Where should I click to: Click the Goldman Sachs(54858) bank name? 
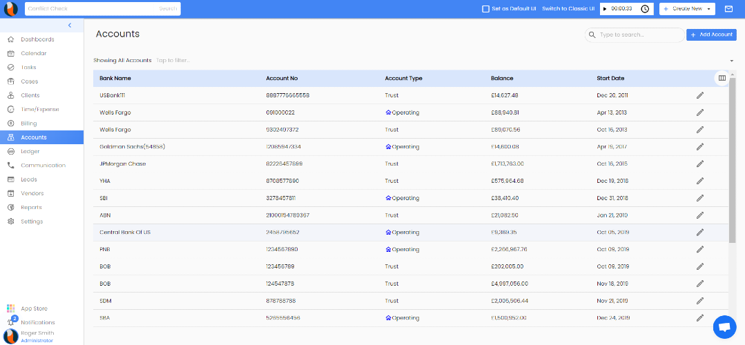point(132,147)
